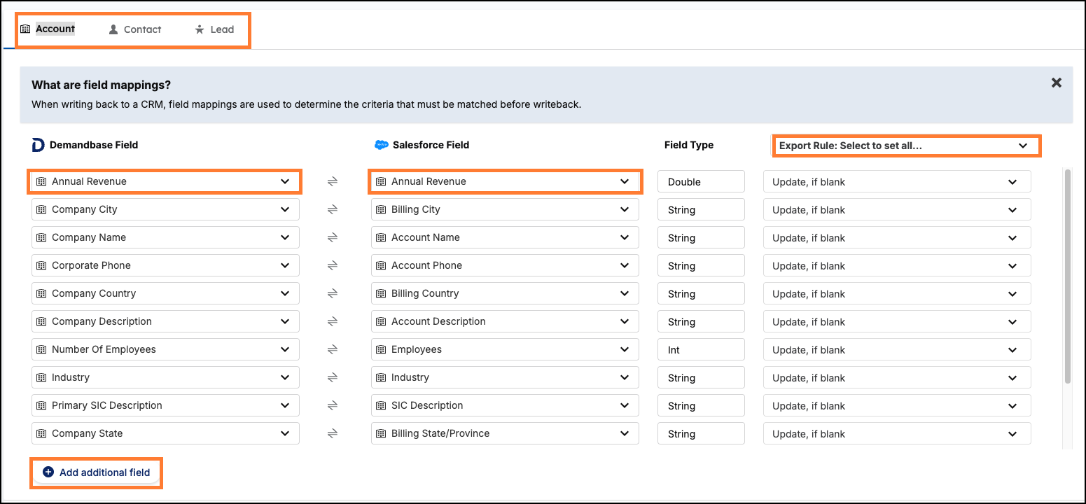Click the Field Type column header
Viewport: 1086px width, 504px height.
(689, 145)
